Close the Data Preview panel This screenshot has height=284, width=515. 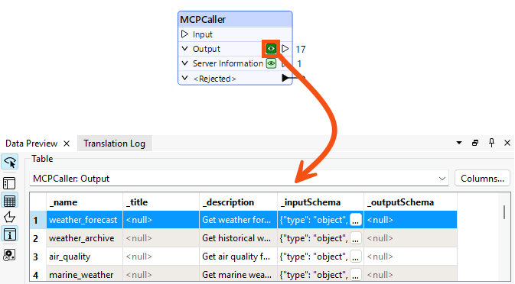[507, 143]
